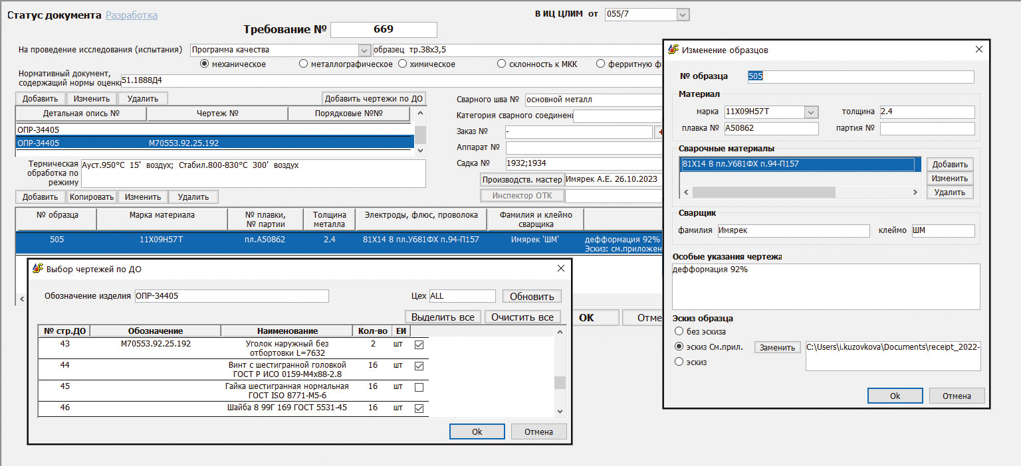Click the app icon in Изменение образцов title bar
Viewport: 1021px width, 466px height.
(x=673, y=50)
